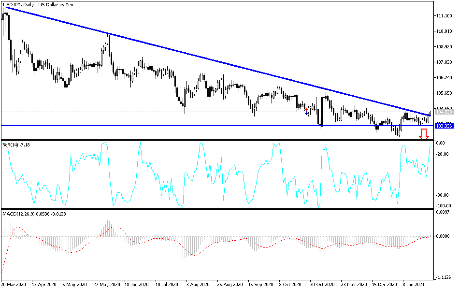Click the tall bullish candle from early November 2020
This screenshot has width=459, height=290.
point(322,111)
